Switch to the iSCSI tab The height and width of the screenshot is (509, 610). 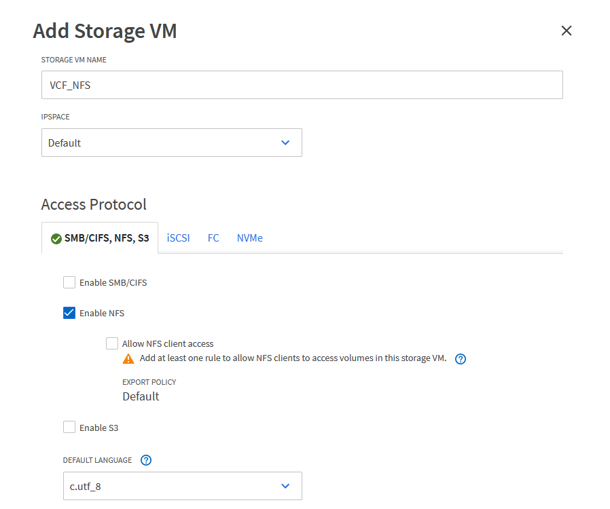pos(179,238)
